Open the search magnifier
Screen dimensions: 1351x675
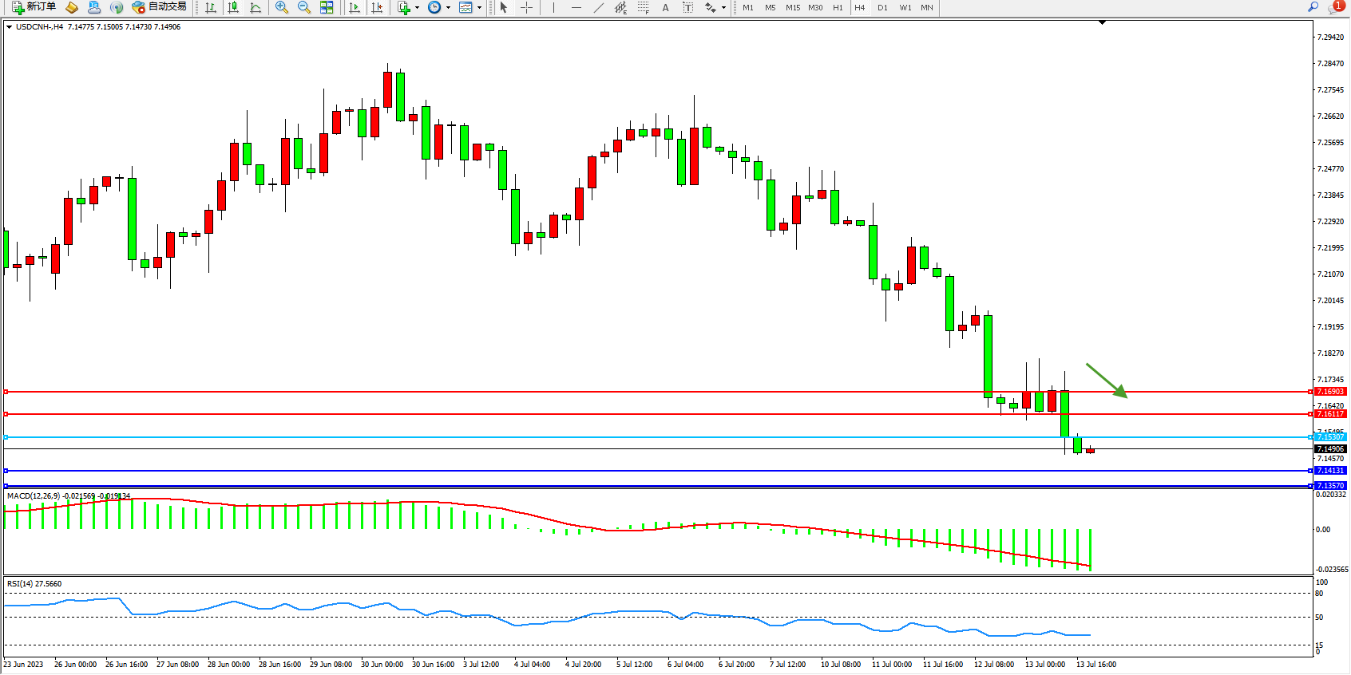click(1313, 7)
